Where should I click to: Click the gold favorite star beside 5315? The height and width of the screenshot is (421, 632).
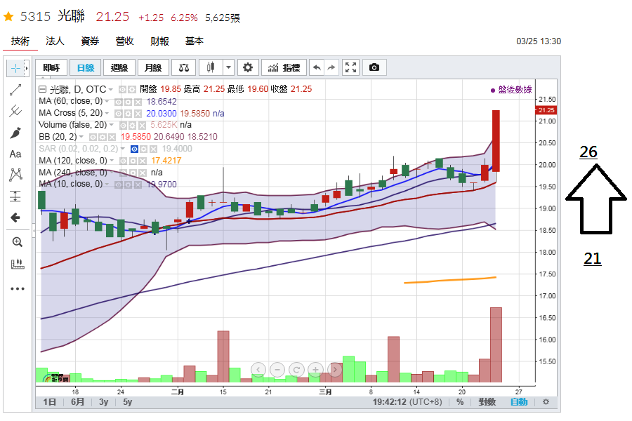8,17
